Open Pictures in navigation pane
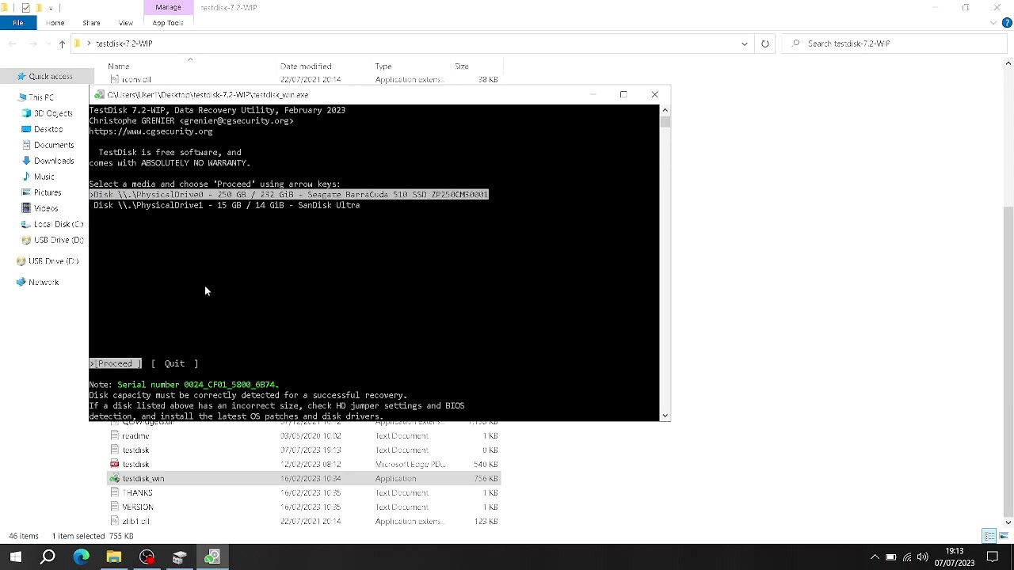This screenshot has height=570, width=1014. click(x=48, y=192)
